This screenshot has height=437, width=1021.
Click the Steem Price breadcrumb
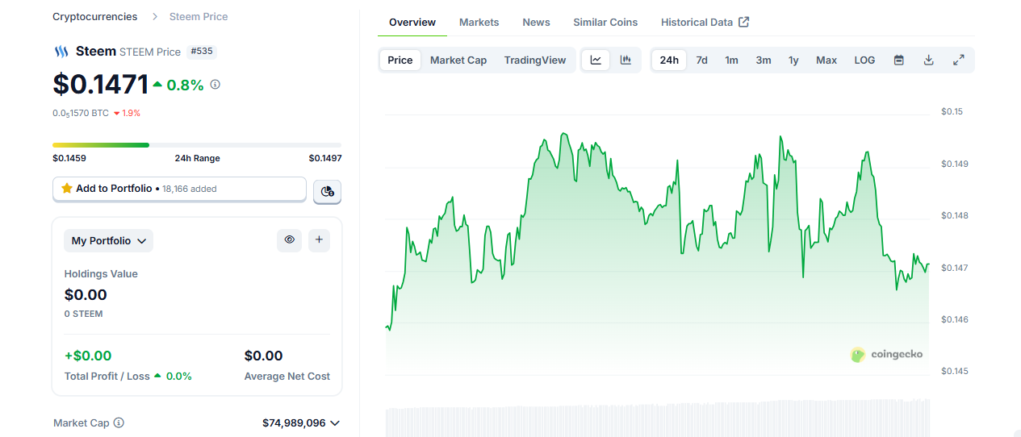(199, 16)
